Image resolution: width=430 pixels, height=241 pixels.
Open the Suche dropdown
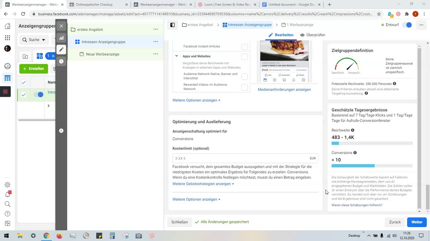pyautogui.click(x=34, y=40)
